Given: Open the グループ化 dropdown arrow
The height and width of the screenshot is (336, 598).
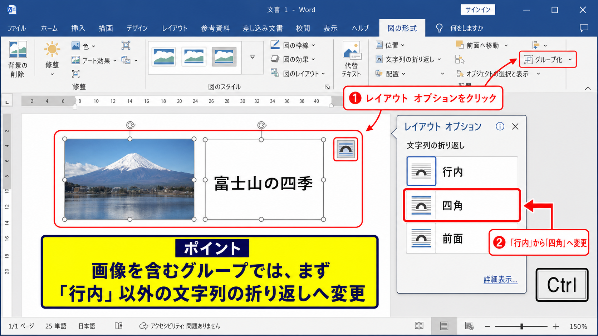Looking at the screenshot, I should [570, 60].
